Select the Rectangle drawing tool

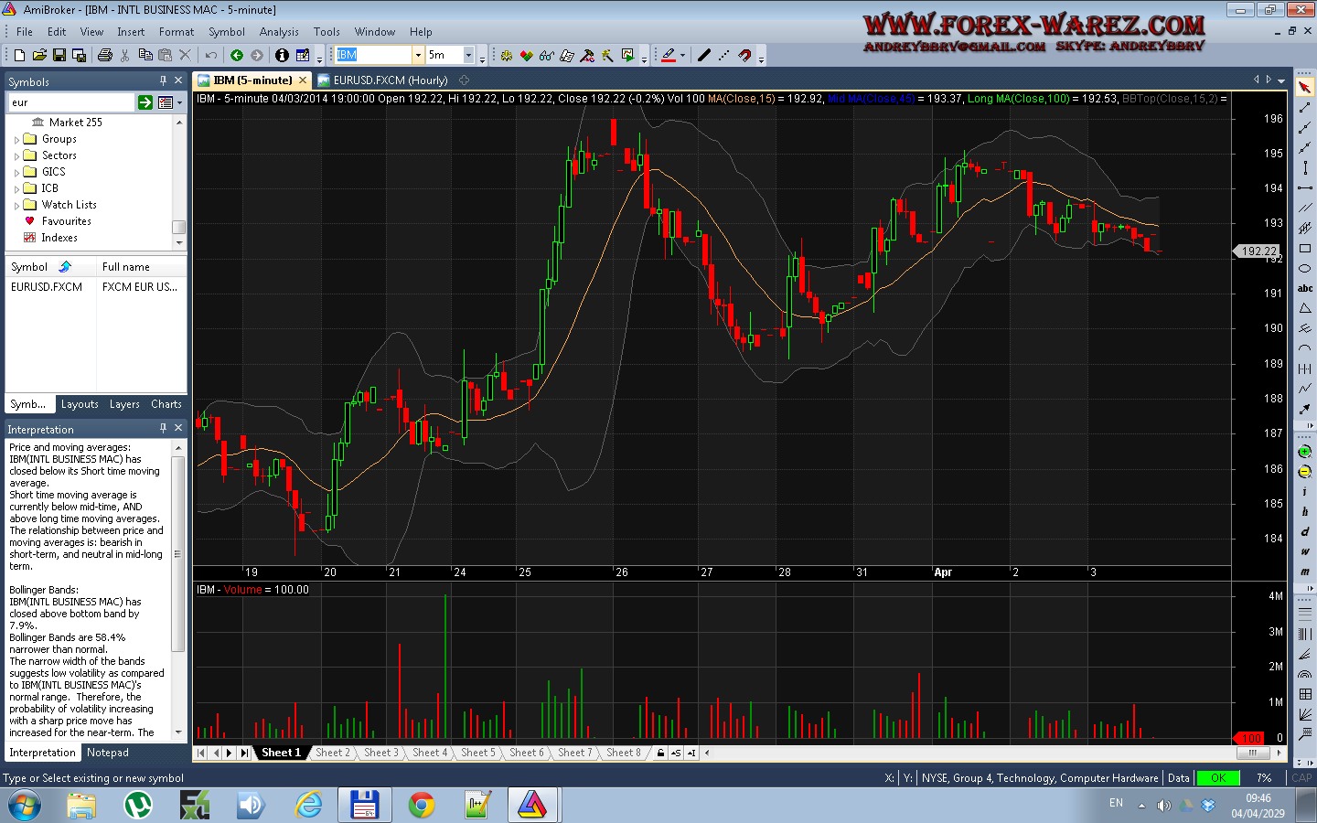(x=1304, y=249)
